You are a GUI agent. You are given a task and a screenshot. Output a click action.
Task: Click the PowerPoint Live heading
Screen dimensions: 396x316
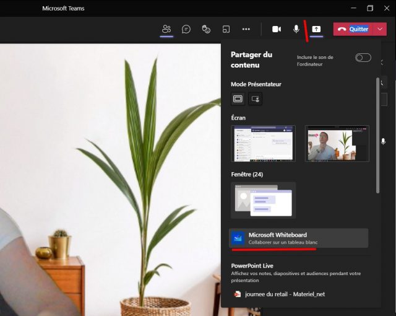coord(252,266)
